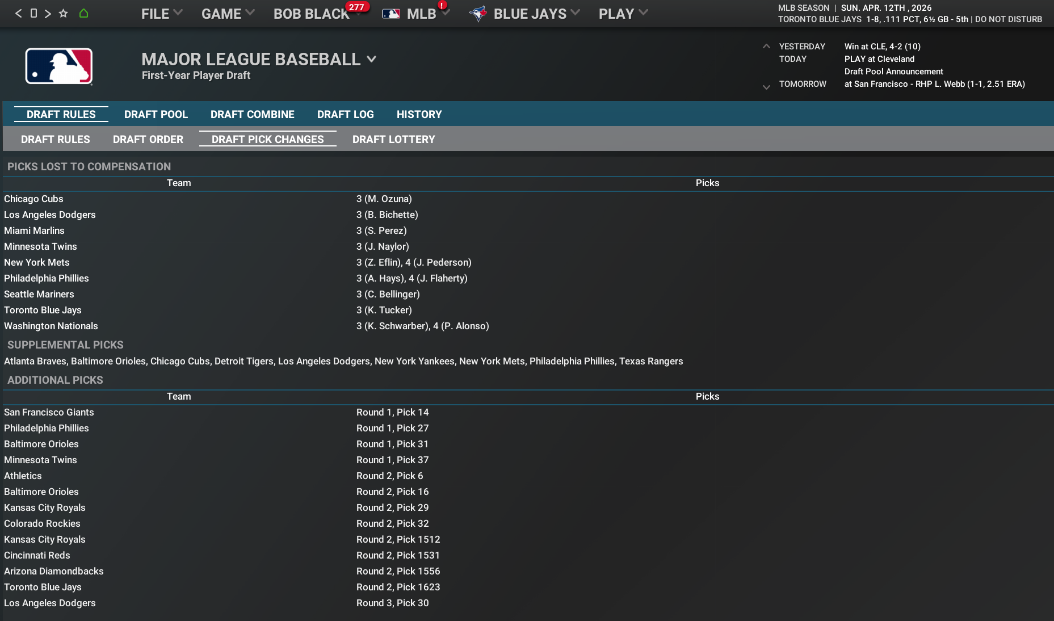Open the GAME menu

coord(228,14)
